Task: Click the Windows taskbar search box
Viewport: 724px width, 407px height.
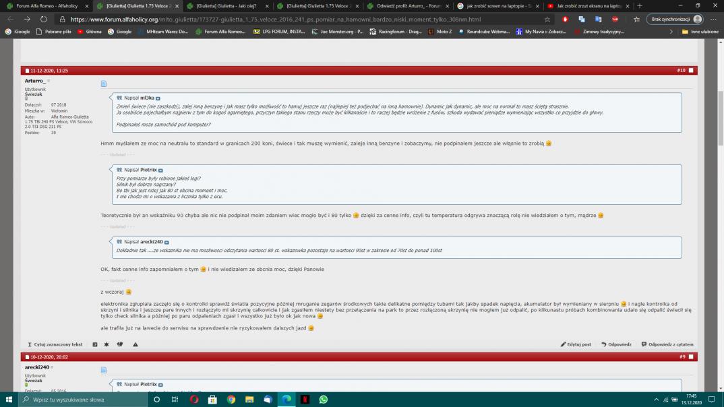Action: point(83,399)
